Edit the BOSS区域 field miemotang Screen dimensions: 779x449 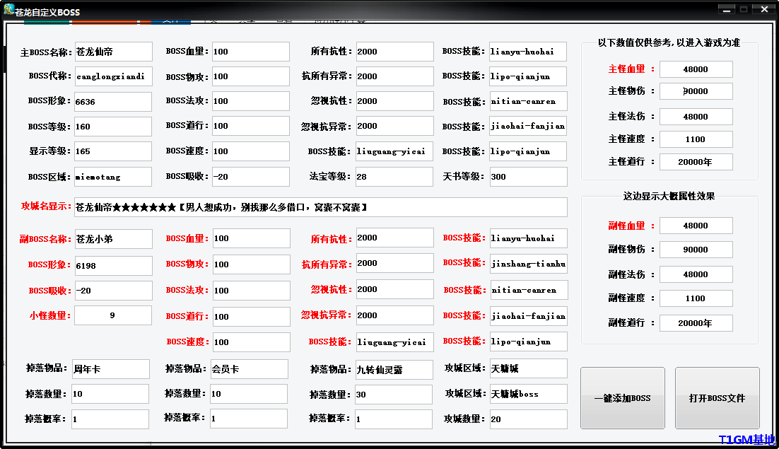tap(113, 177)
